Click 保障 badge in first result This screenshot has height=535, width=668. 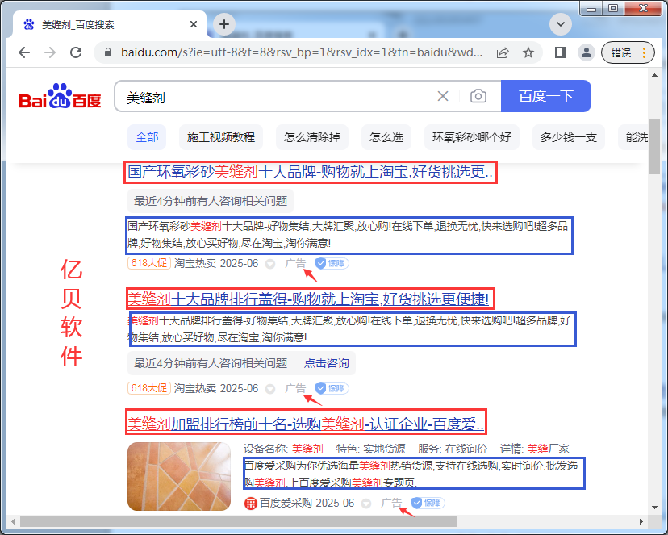(332, 263)
